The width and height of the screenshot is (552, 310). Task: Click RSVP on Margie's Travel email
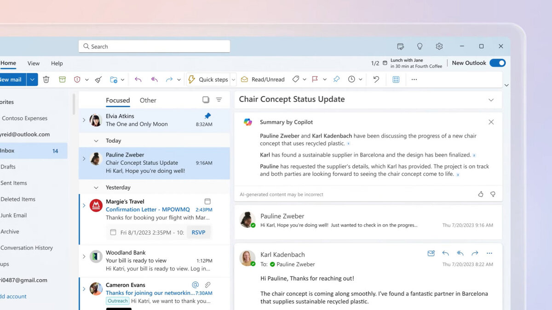[x=199, y=232]
